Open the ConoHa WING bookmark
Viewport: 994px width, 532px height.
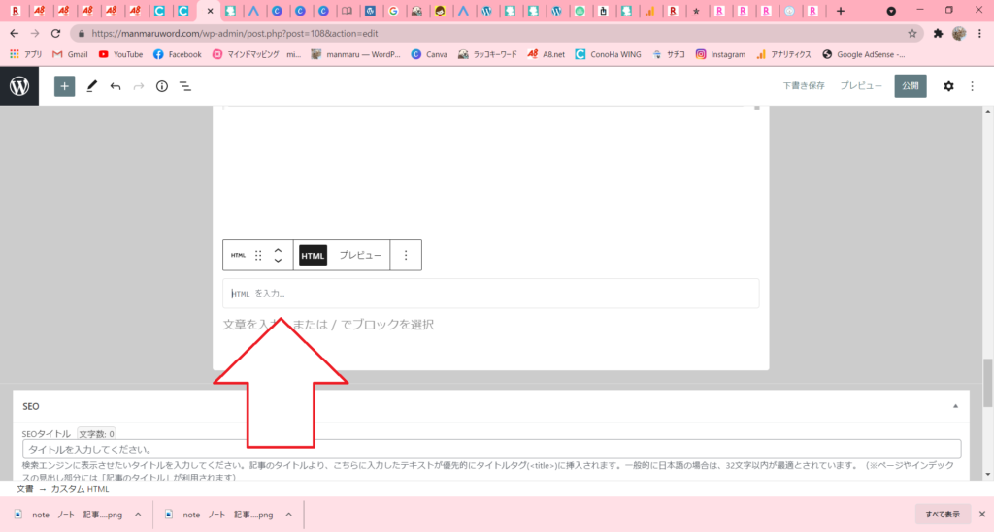click(x=608, y=54)
